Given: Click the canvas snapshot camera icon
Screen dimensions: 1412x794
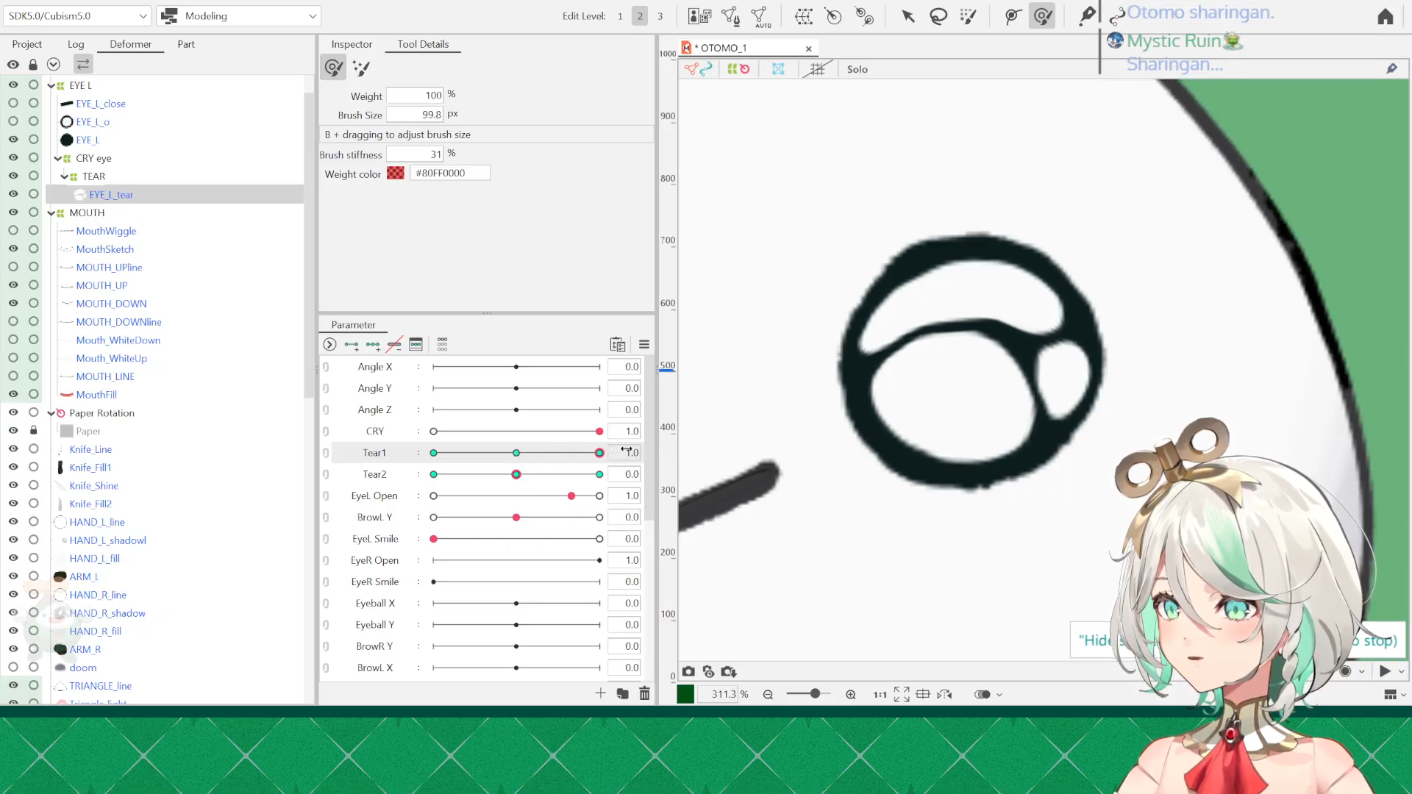Looking at the screenshot, I should 688,671.
